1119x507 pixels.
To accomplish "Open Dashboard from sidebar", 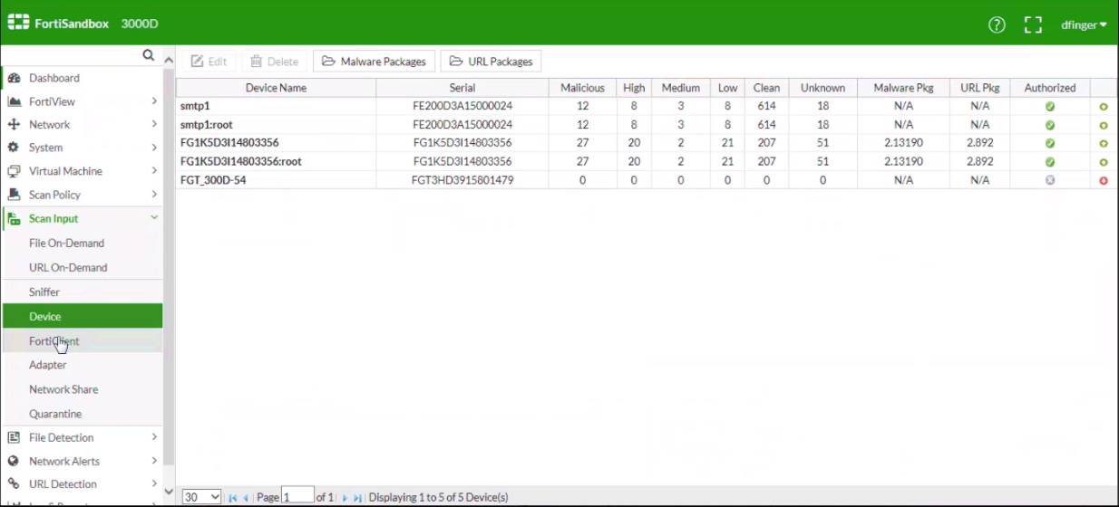I will tap(54, 78).
